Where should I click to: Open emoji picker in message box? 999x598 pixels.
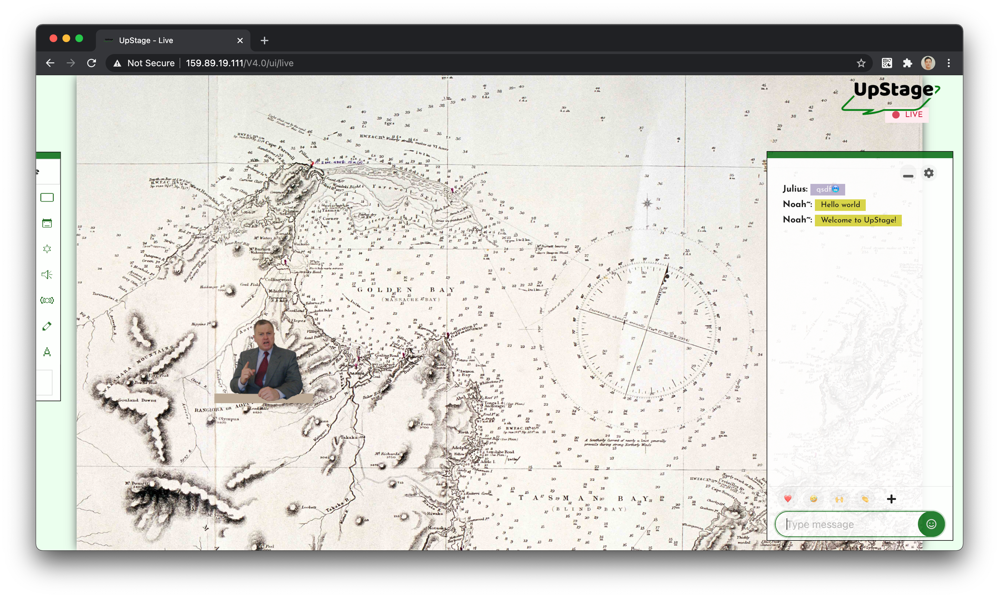point(931,524)
